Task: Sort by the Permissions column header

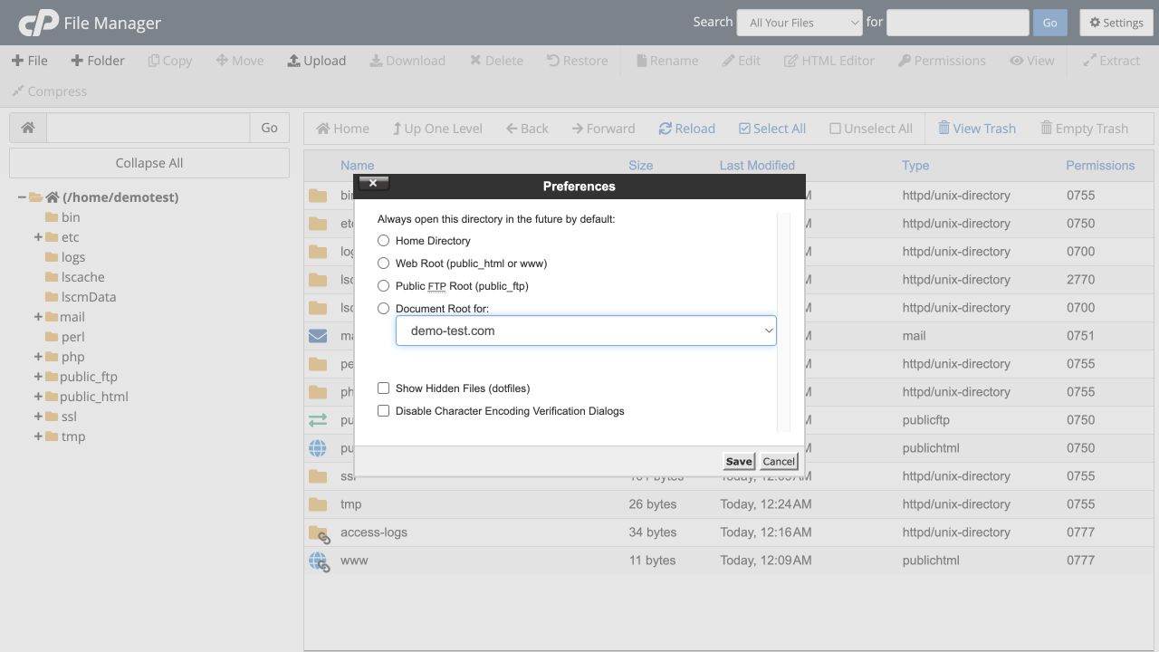Action: (1100, 166)
